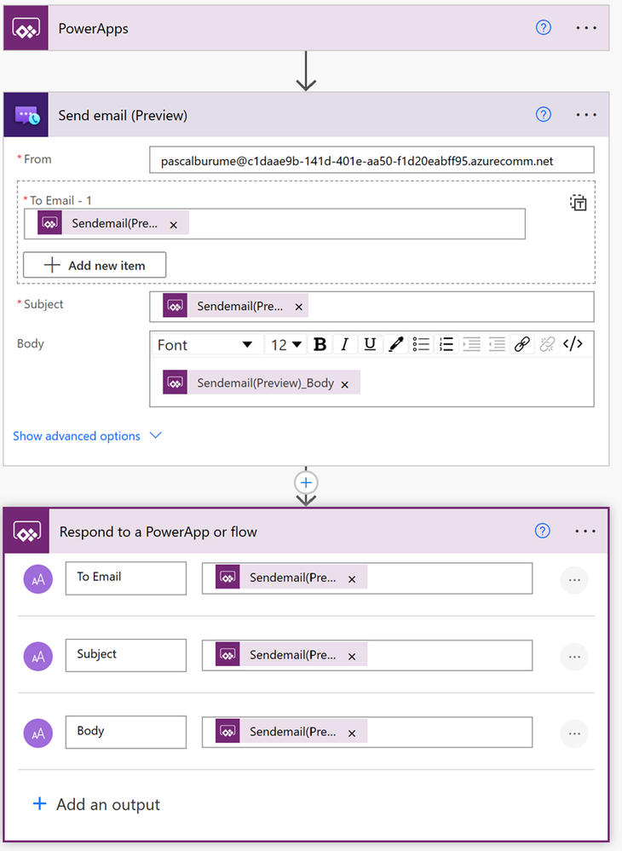Open help for Respond to a PowerApp
The width and height of the screenshot is (622, 851).
(x=542, y=531)
